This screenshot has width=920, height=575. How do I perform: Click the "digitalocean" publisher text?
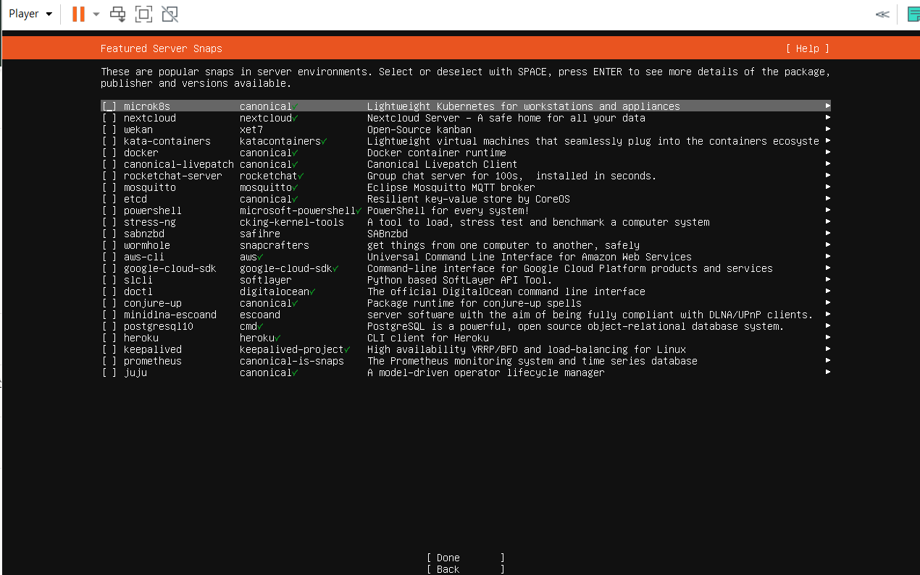(x=275, y=291)
